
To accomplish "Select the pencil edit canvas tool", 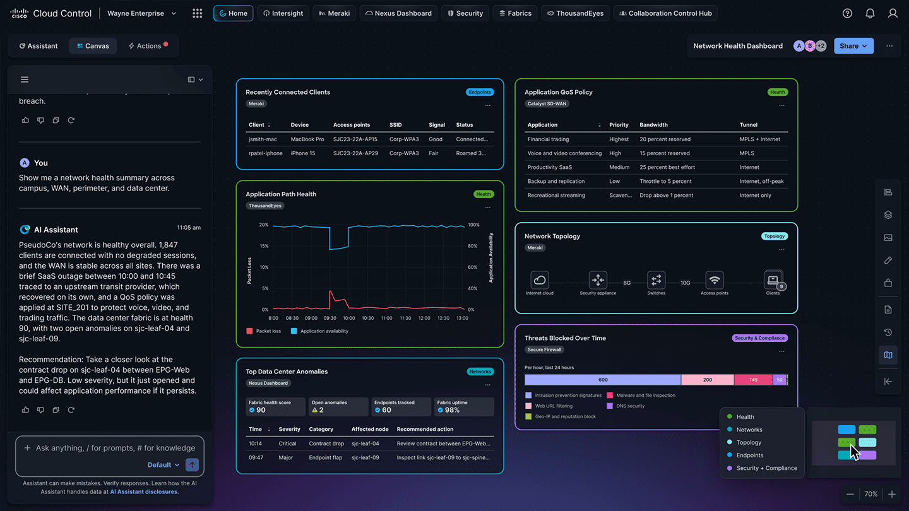I will tap(888, 261).
